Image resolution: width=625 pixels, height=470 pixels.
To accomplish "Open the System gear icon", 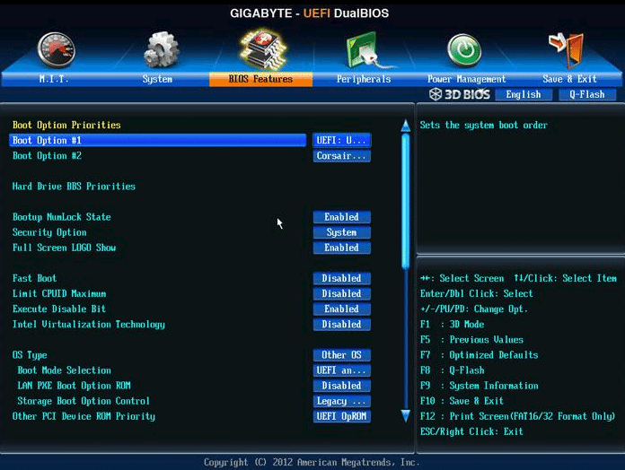I will pos(161,49).
